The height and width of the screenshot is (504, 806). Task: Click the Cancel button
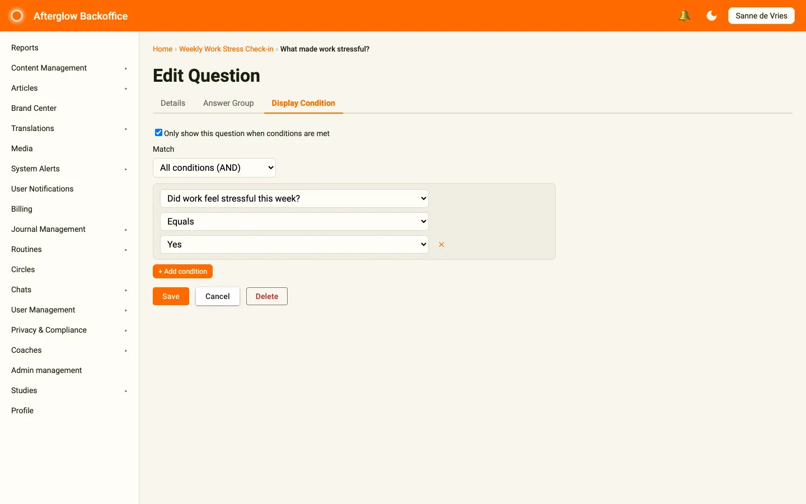tap(218, 296)
